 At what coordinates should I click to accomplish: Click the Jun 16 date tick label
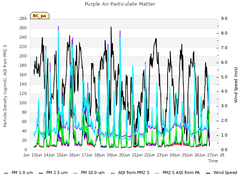(x=68, y=155)
